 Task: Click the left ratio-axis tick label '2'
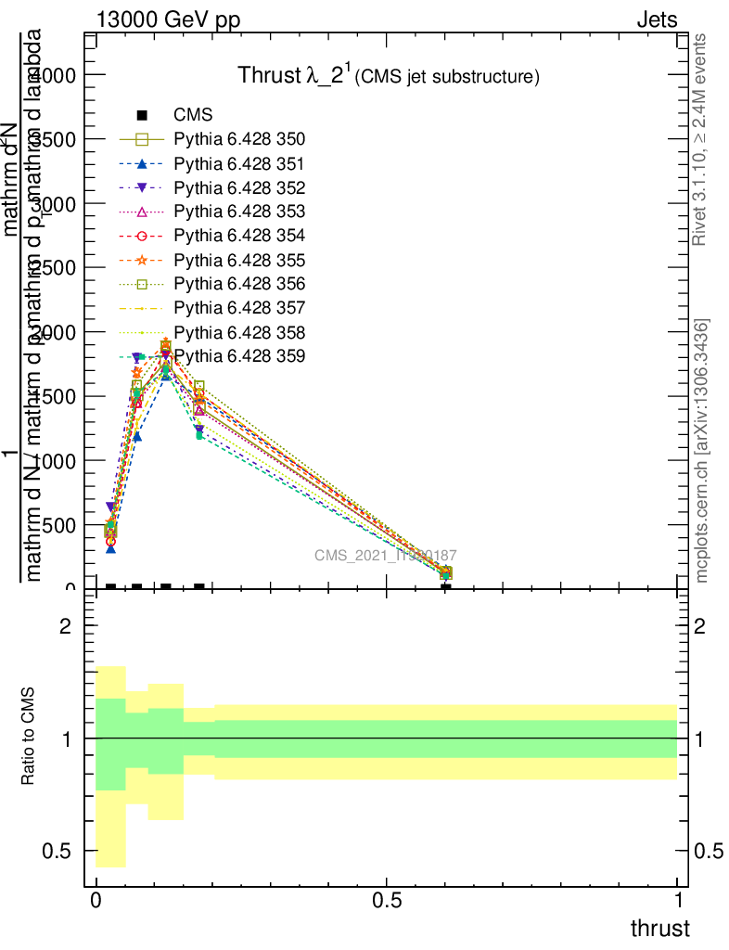pyautogui.click(x=66, y=626)
